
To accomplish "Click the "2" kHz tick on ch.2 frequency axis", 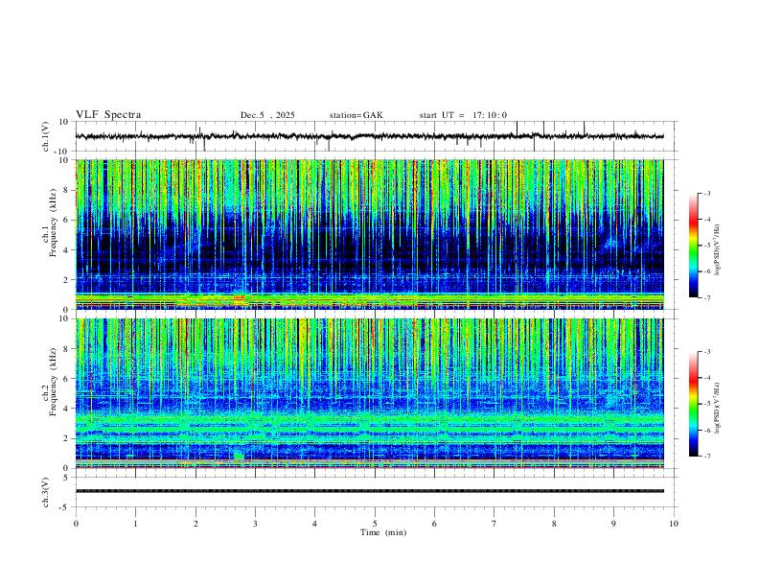I will point(67,438).
